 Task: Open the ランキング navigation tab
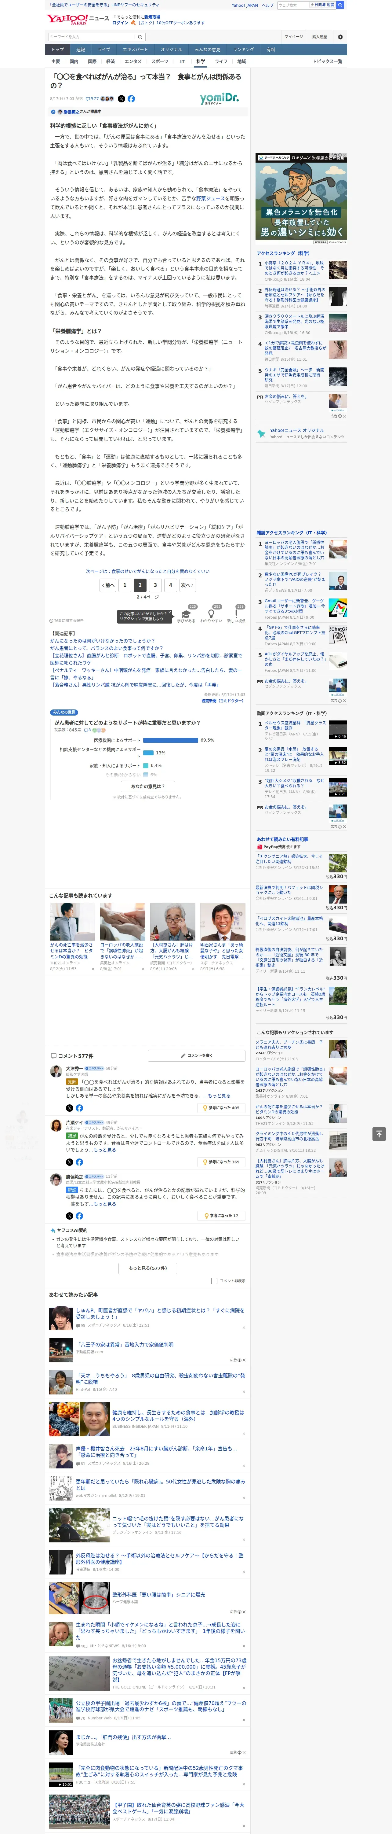[243, 50]
